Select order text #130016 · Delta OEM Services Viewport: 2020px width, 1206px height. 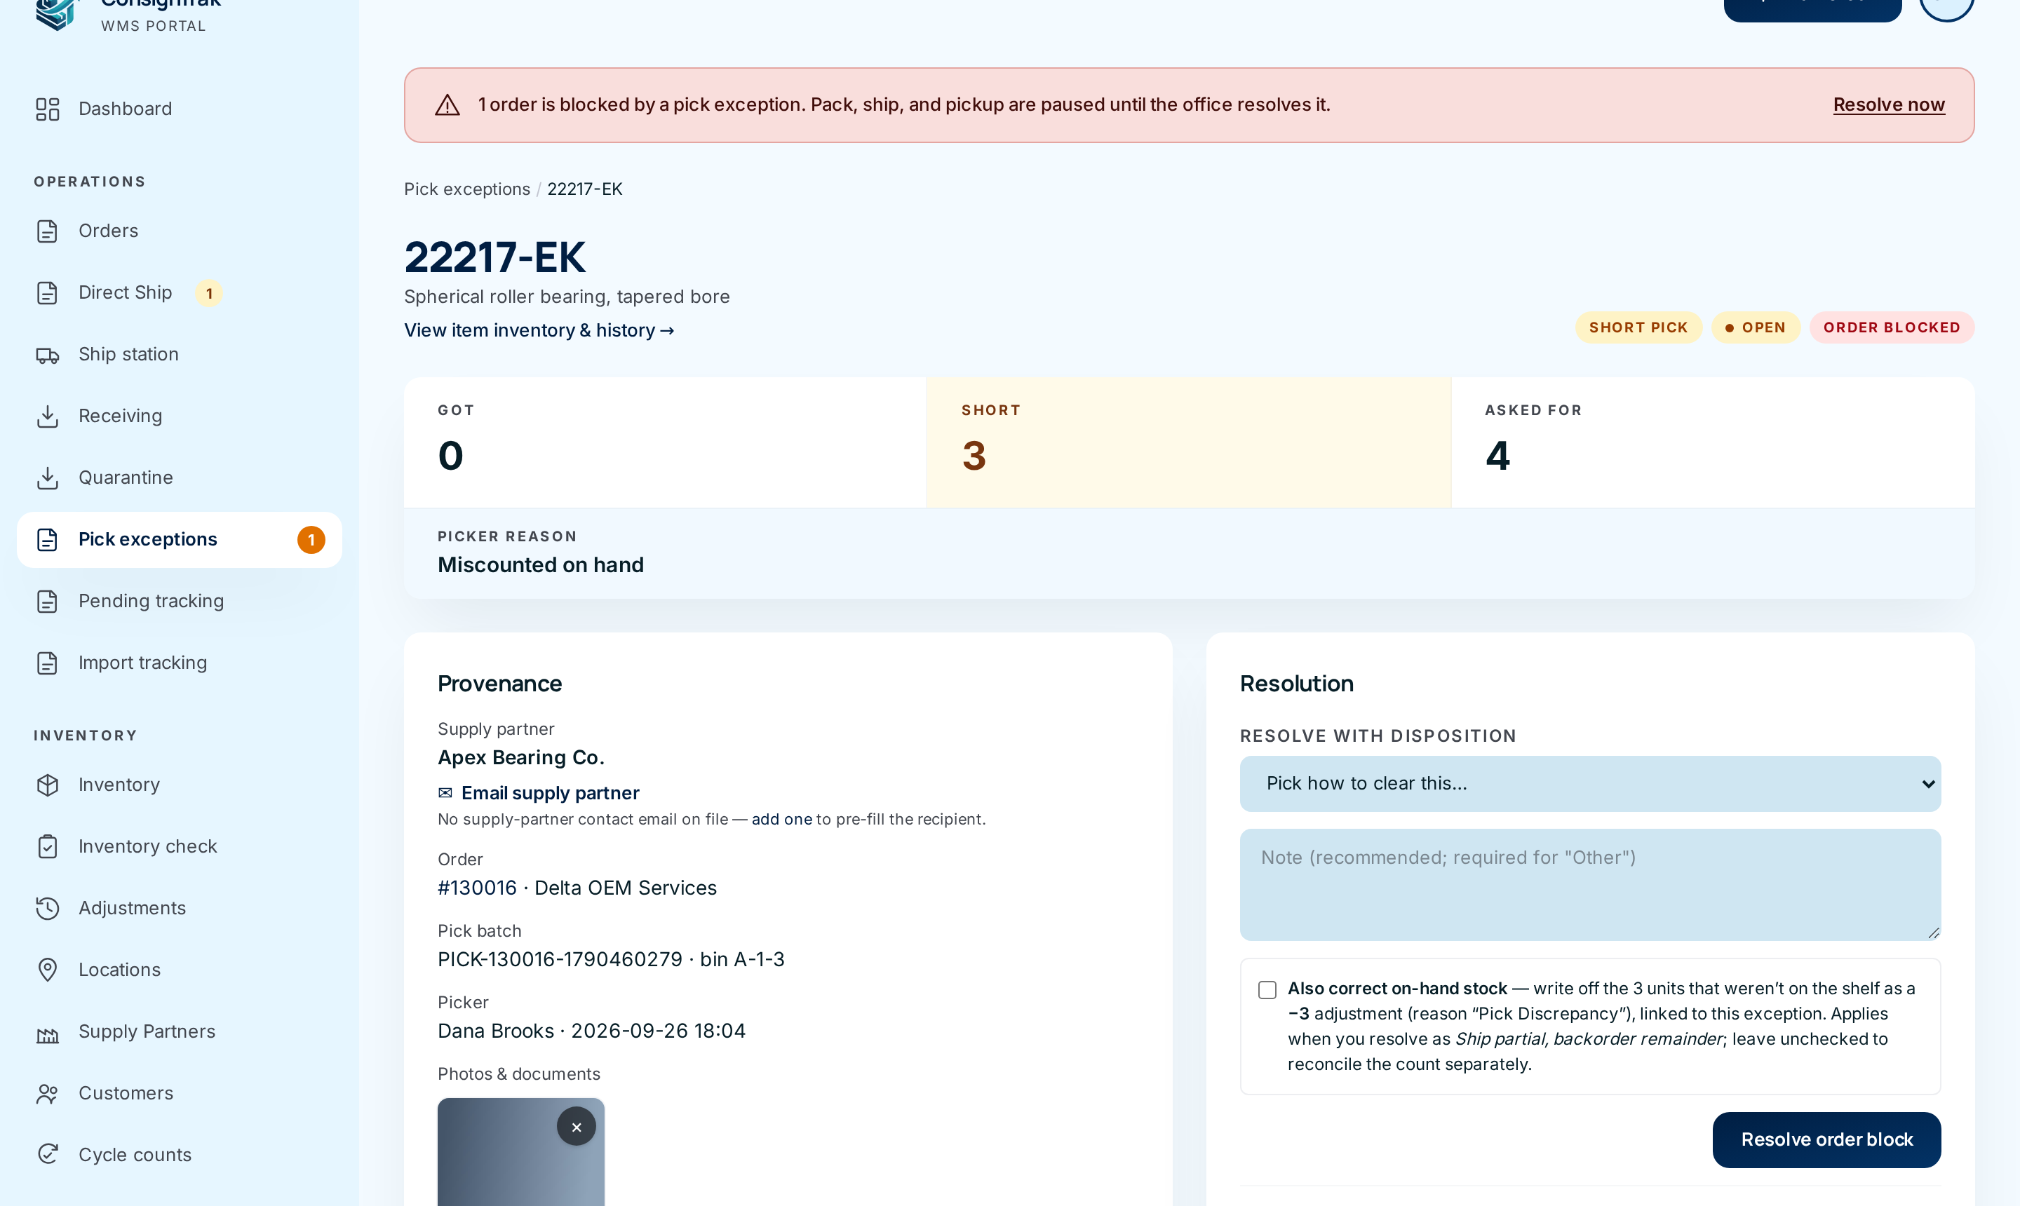point(577,888)
